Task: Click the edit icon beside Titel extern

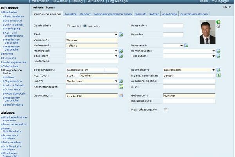Action: 218,56
